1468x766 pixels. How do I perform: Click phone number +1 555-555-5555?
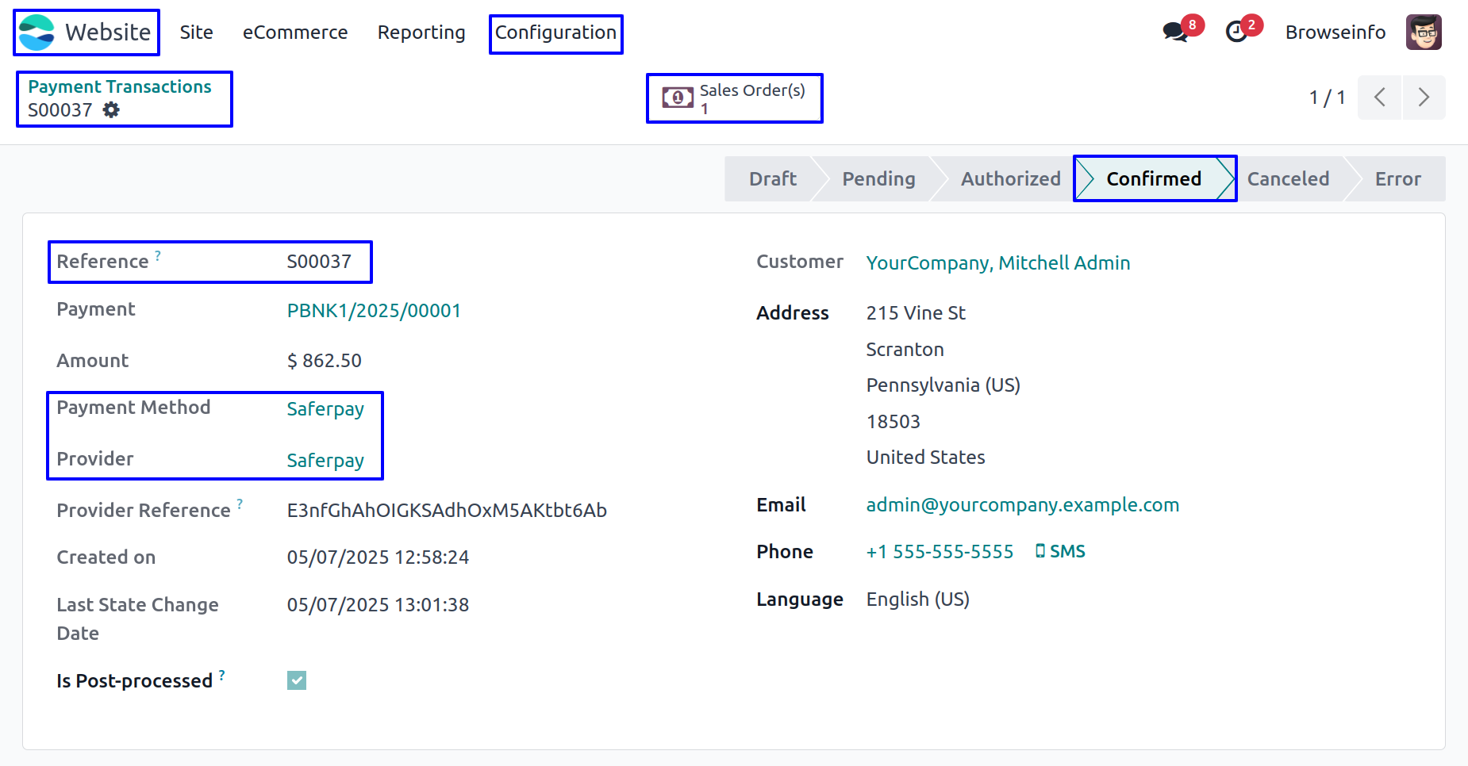940,552
